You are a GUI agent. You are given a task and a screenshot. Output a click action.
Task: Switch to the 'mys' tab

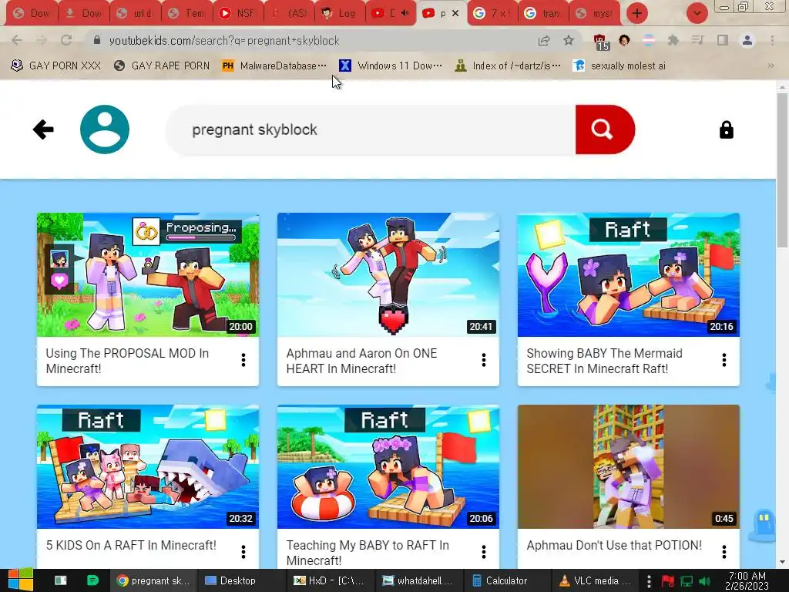594,13
